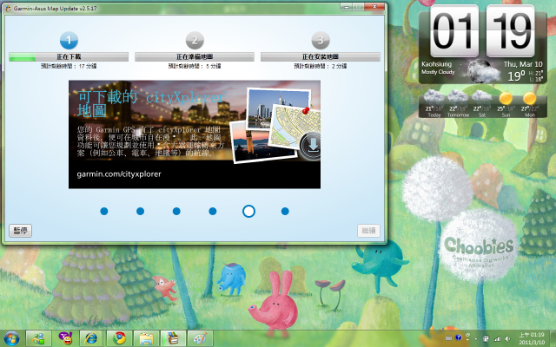Image resolution: width=556 pixels, height=347 pixels.
Task: Click the Sat forecast rain icon
Action: tap(481, 97)
